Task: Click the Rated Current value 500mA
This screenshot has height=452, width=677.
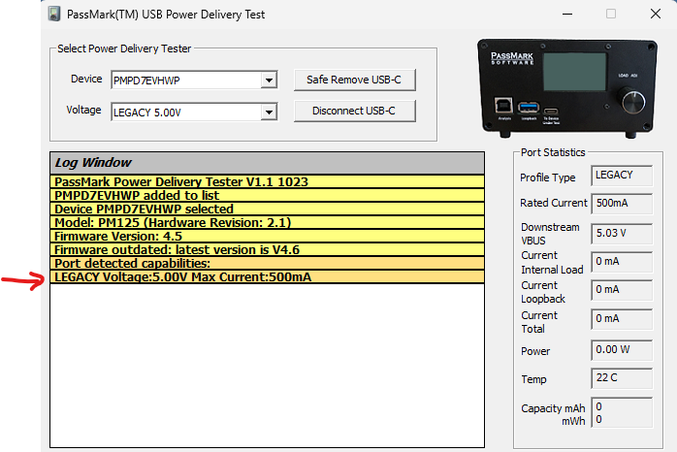Action: click(622, 204)
